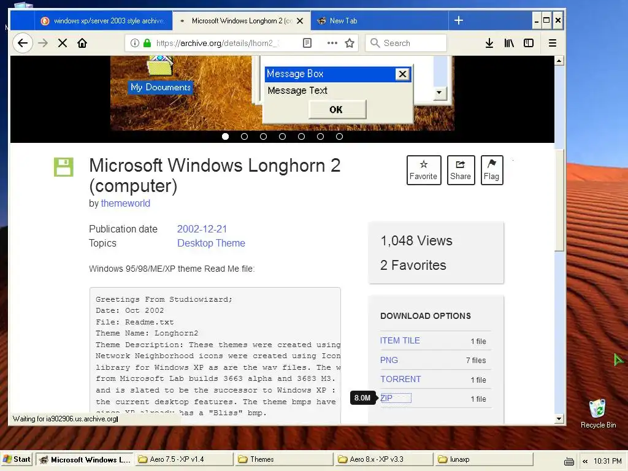Download the ZIP file link
Image resolution: width=628 pixels, height=471 pixels.
pos(386,398)
